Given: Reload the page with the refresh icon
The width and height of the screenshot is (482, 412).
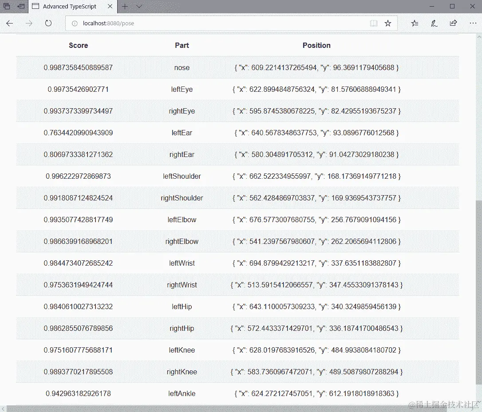Looking at the screenshot, I should click(48, 24).
